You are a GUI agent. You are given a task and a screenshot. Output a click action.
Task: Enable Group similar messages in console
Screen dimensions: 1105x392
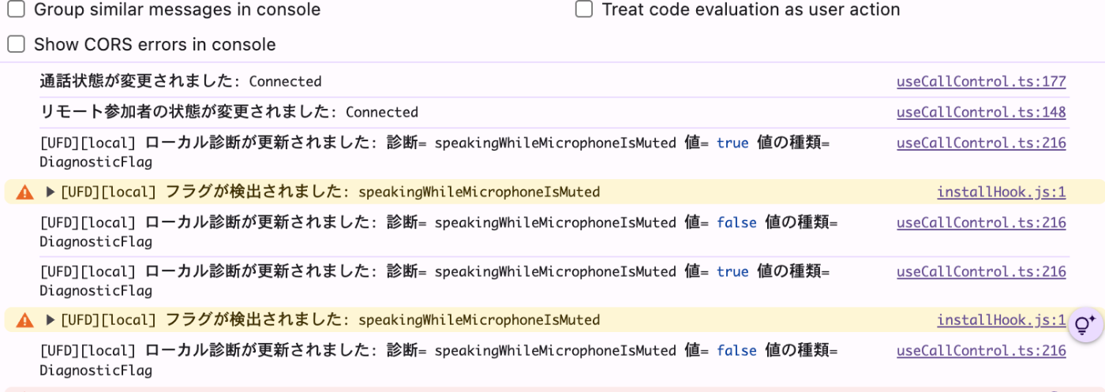pyautogui.click(x=17, y=10)
